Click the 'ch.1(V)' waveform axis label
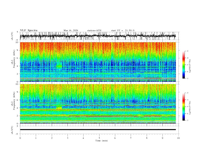The width and height of the screenshot is (201, 155). 12,36
